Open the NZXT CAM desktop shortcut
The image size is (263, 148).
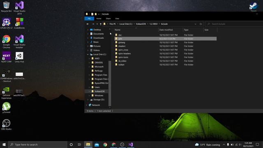7,57
